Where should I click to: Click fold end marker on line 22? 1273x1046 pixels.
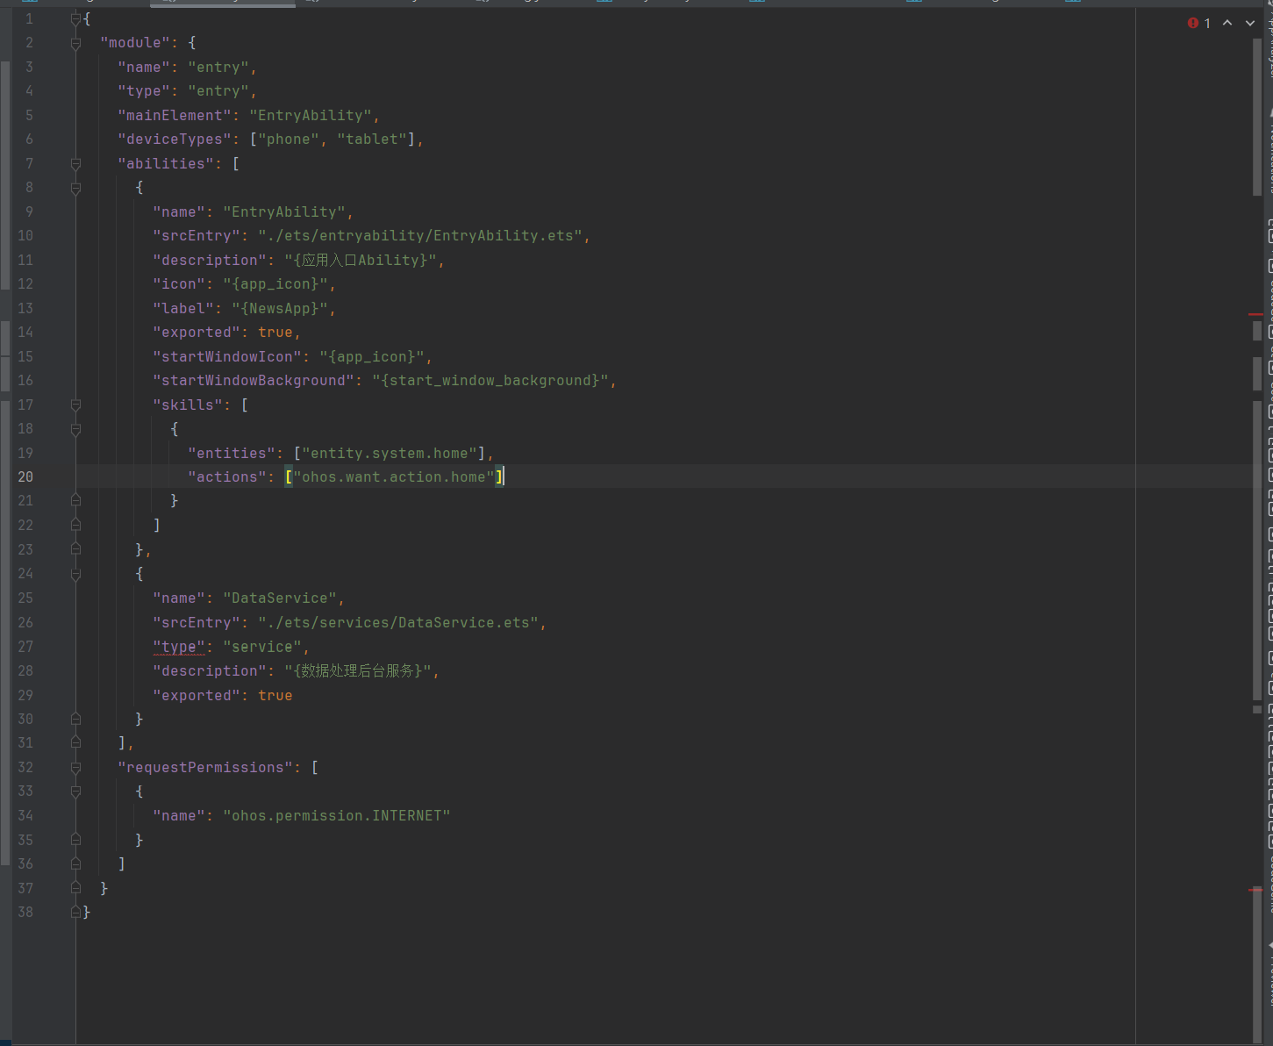pyautogui.click(x=75, y=525)
